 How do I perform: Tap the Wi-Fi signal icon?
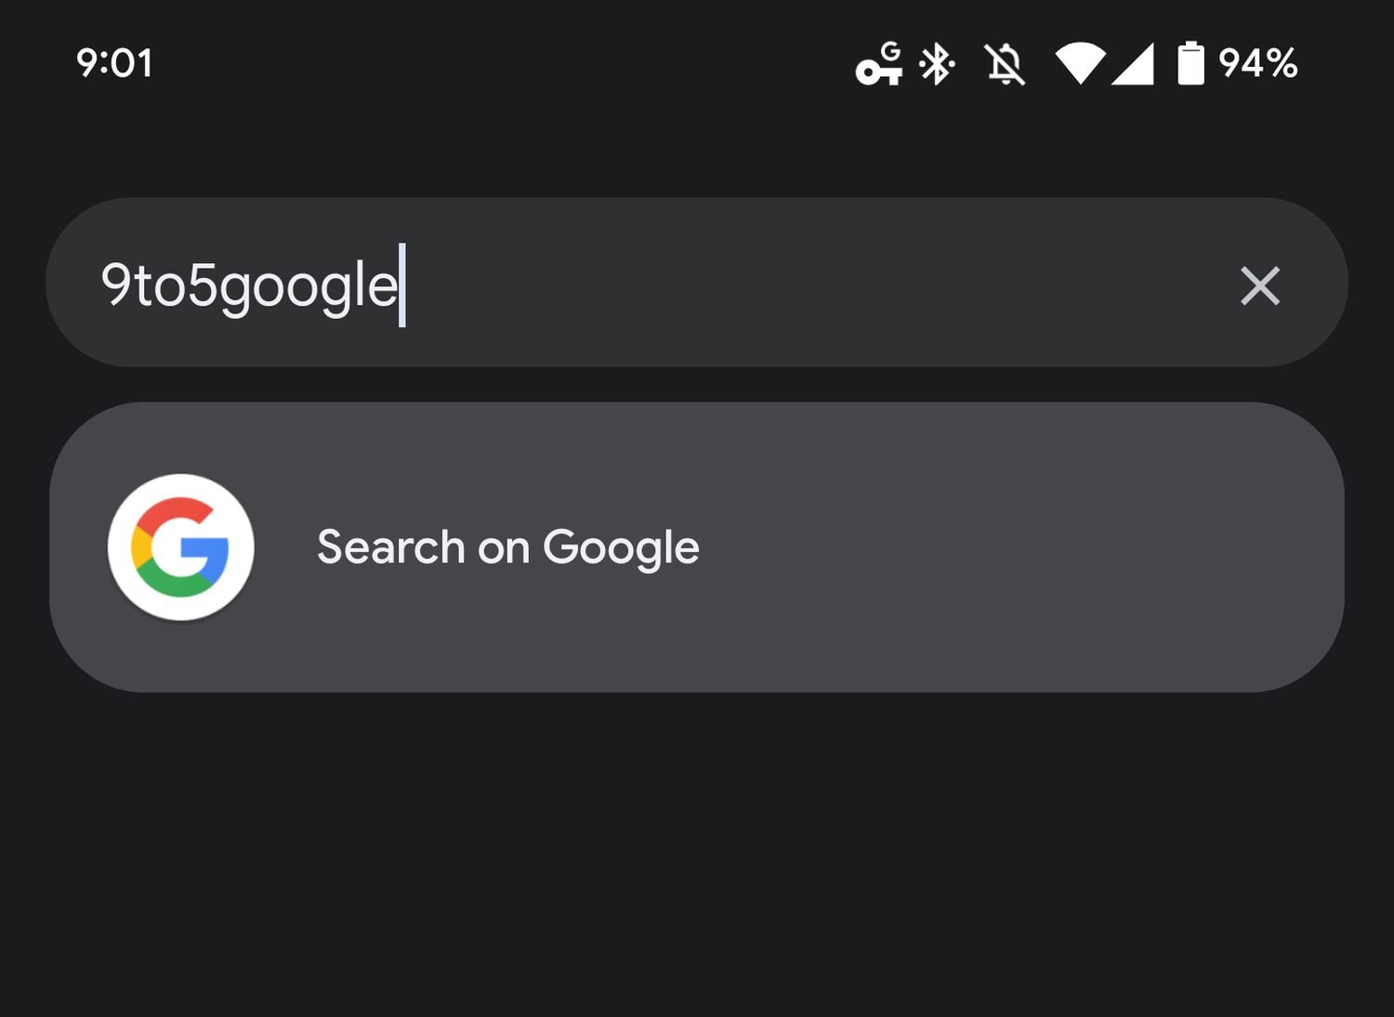(1079, 64)
